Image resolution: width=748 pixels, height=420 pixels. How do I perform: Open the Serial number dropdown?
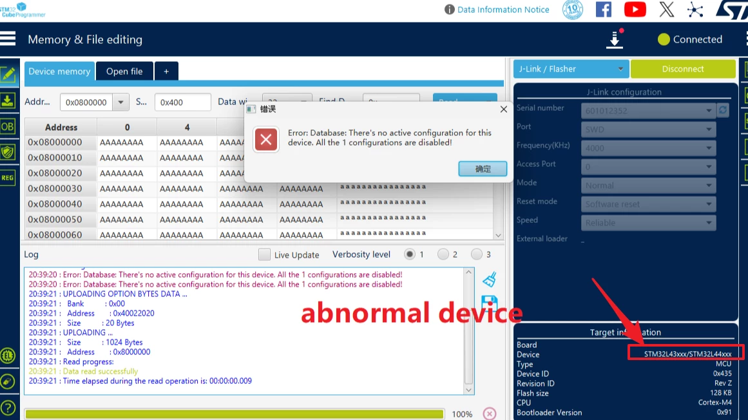648,111
